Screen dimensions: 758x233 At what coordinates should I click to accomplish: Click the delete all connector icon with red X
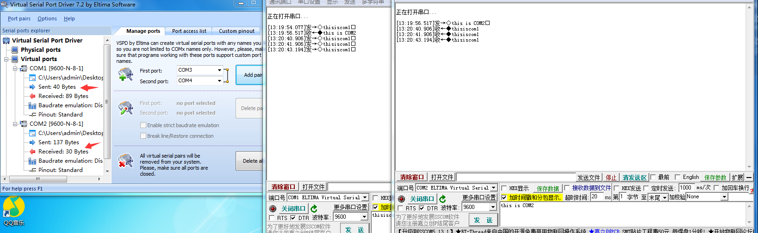click(x=125, y=161)
